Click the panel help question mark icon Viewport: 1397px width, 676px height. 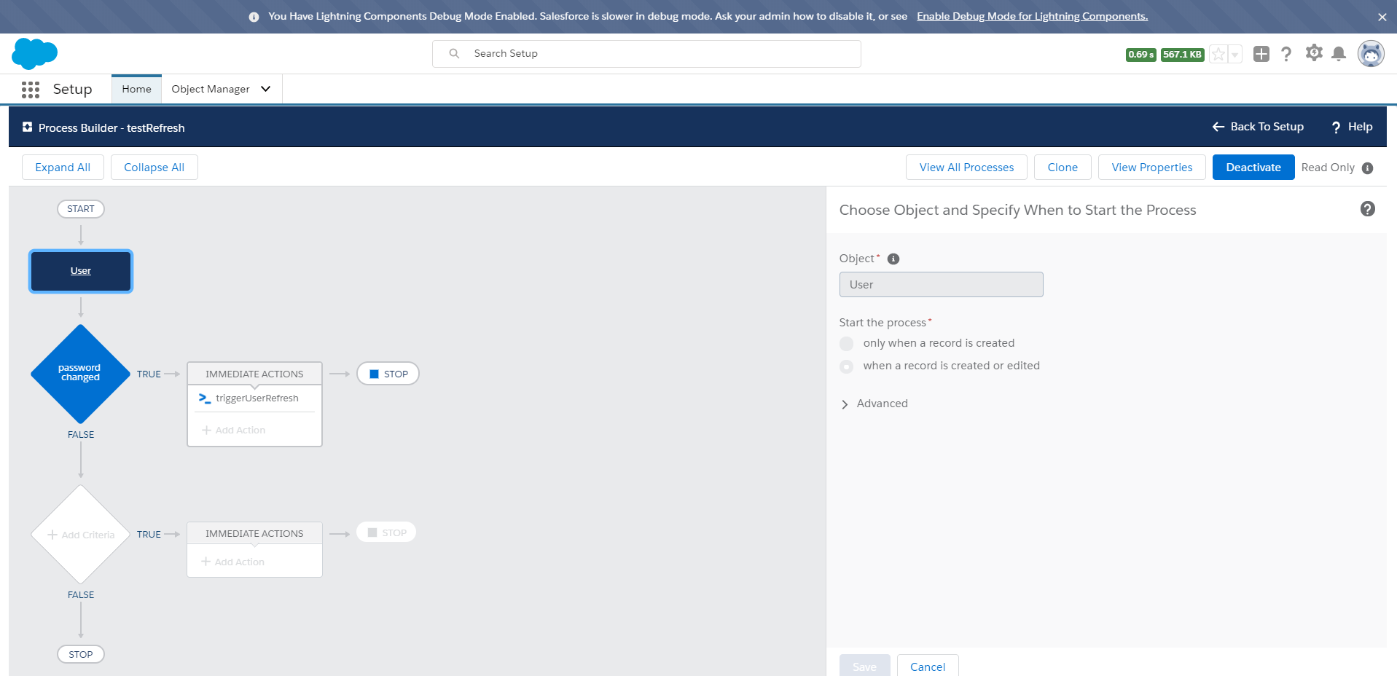point(1368,209)
